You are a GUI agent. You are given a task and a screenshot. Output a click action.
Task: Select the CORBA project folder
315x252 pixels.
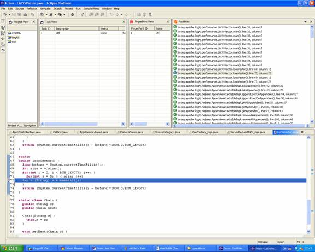click(x=14, y=33)
